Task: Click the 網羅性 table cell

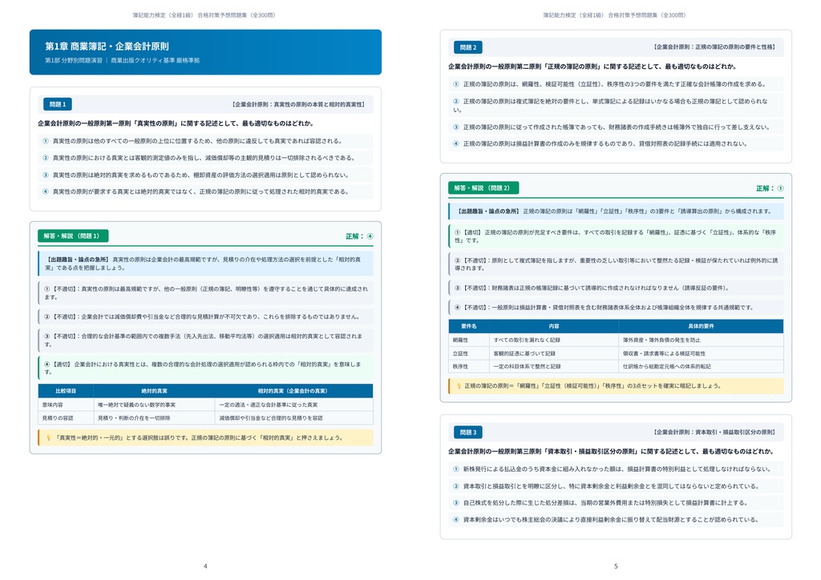Action: [x=468, y=340]
